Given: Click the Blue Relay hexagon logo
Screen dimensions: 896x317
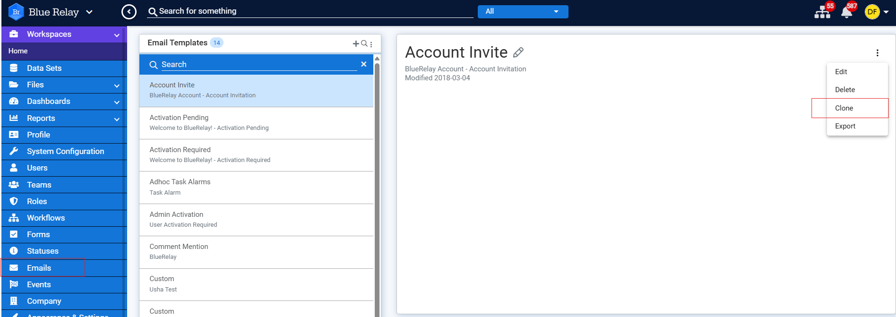Looking at the screenshot, I should tap(16, 12).
